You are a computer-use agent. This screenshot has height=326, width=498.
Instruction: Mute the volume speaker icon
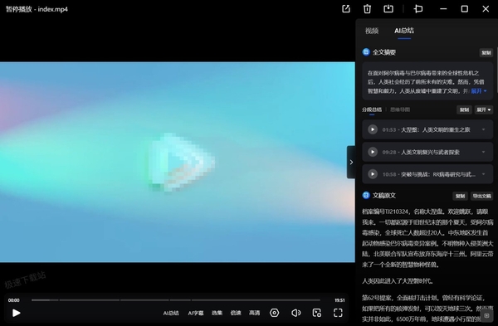(295, 313)
